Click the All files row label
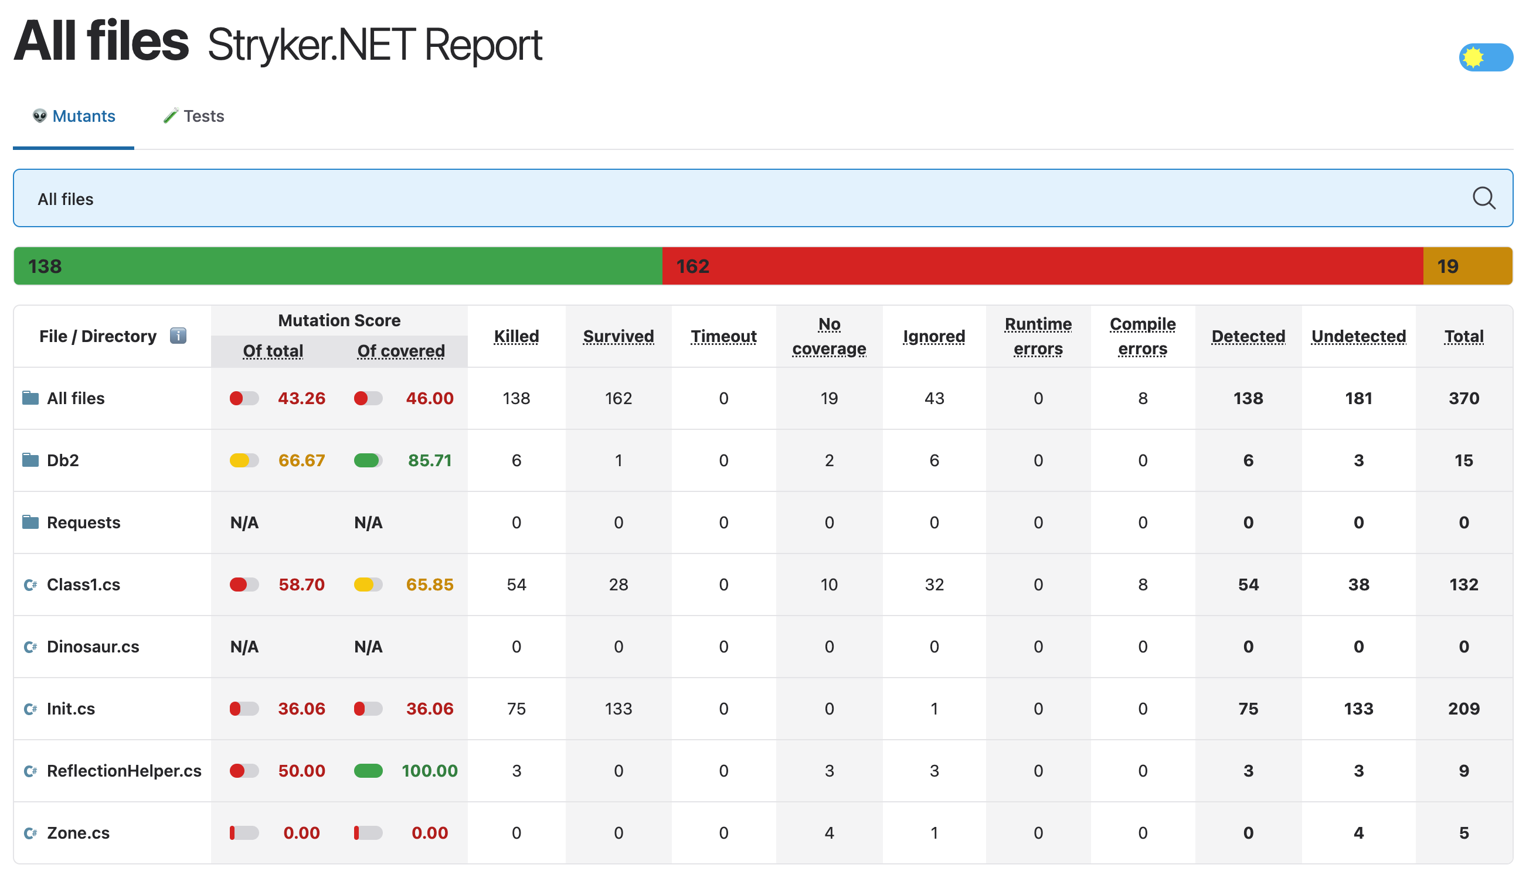 coord(76,398)
